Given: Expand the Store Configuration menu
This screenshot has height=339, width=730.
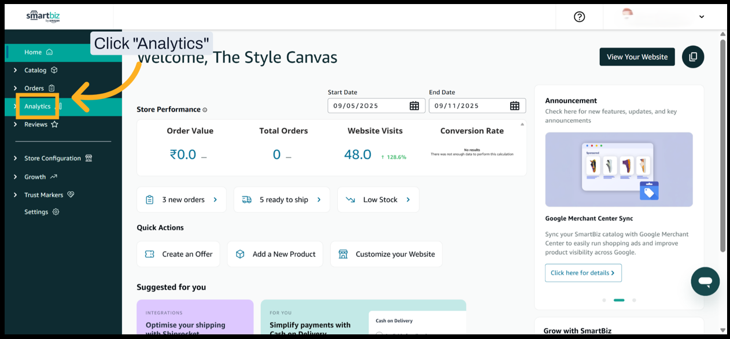Looking at the screenshot, I should (52, 158).
